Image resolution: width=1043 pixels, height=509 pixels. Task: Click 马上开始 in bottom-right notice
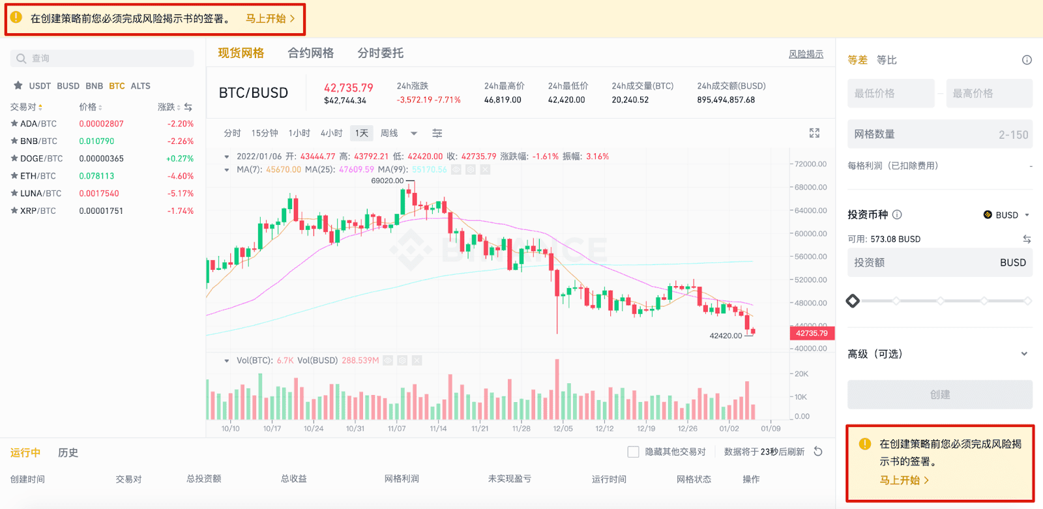point(904,480)
